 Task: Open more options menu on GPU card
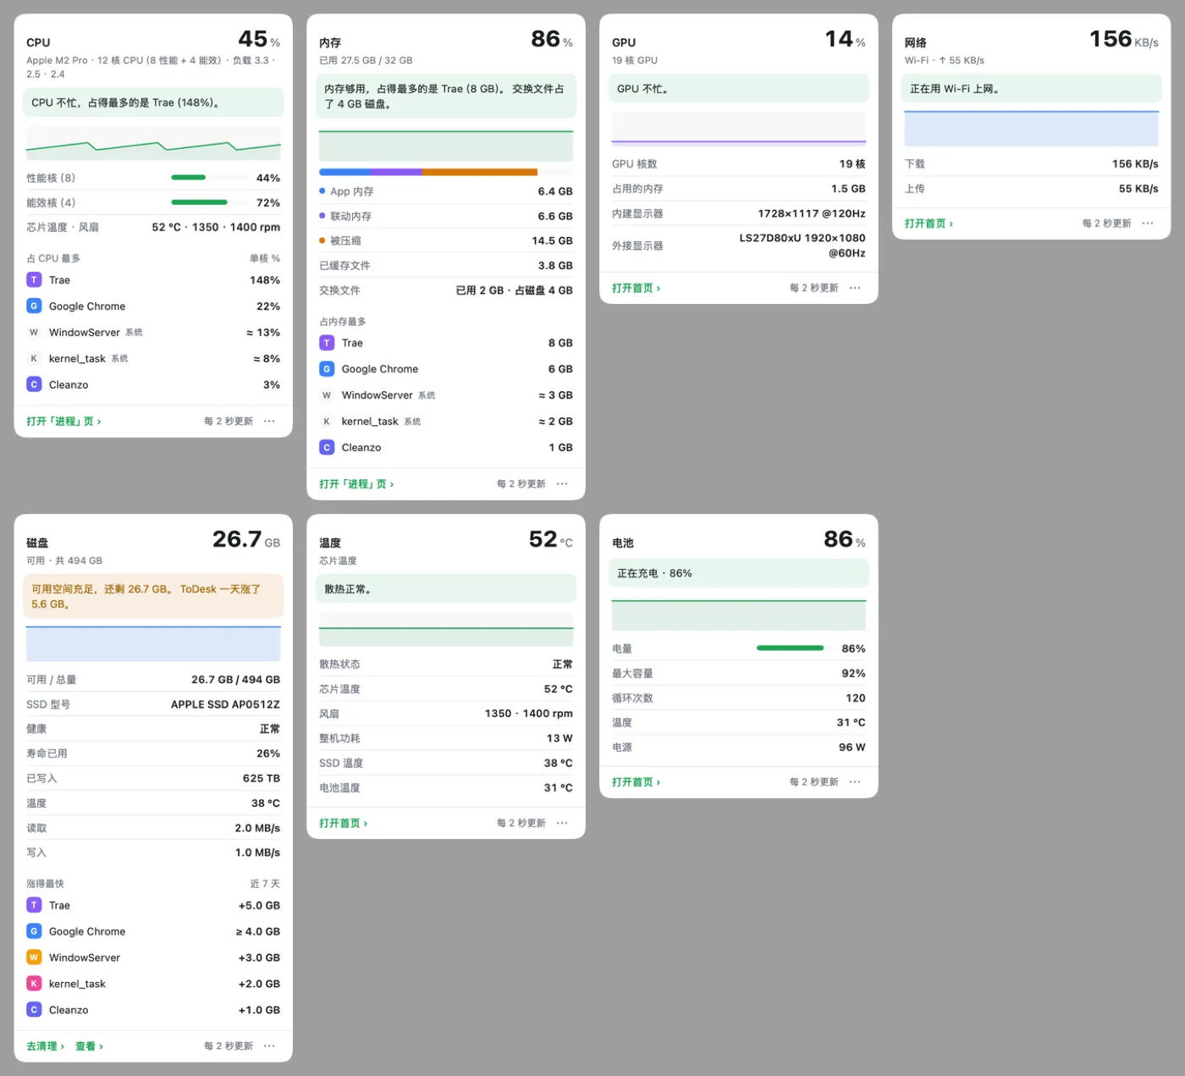(x=855, y=288)
